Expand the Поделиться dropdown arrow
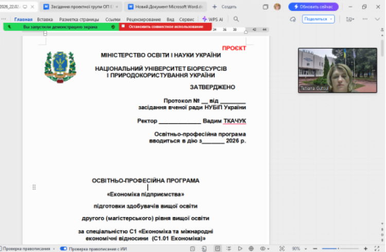 pos(331,19)
